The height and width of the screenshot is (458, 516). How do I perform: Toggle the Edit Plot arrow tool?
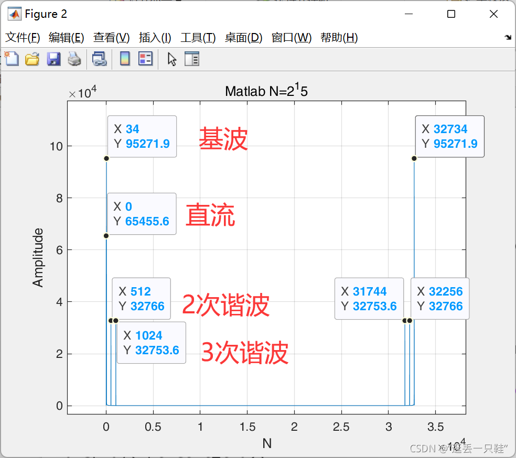(x=172, y=60)
